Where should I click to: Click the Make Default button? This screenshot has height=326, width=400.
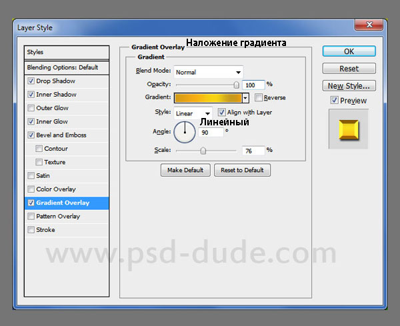tap(185, 170)
